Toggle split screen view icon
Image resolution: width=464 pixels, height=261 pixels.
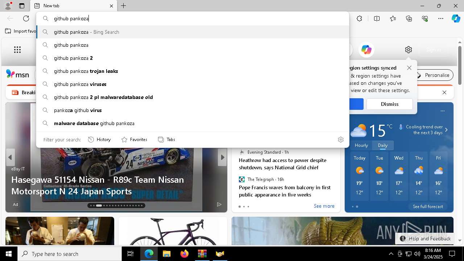point(377,18)
